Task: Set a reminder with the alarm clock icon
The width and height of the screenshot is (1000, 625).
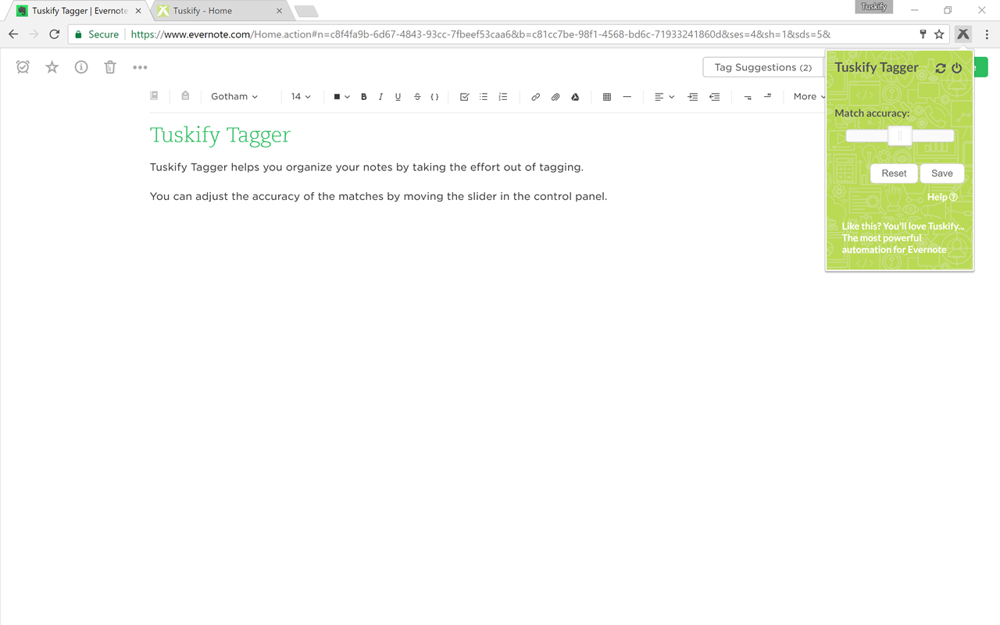Action: (x=23, y=67)
